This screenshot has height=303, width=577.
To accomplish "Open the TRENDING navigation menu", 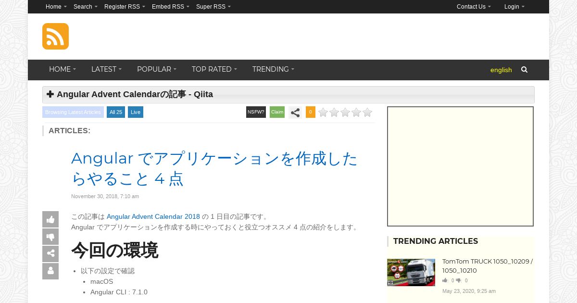I will [x=273, y=69].
